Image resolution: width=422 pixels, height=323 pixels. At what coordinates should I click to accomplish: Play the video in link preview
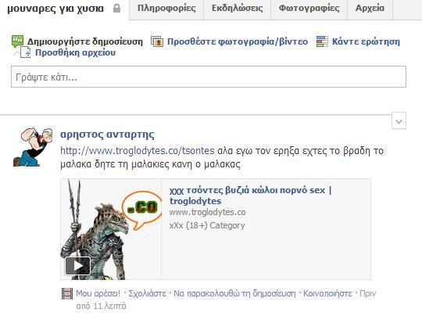click(x=77, y=266)
